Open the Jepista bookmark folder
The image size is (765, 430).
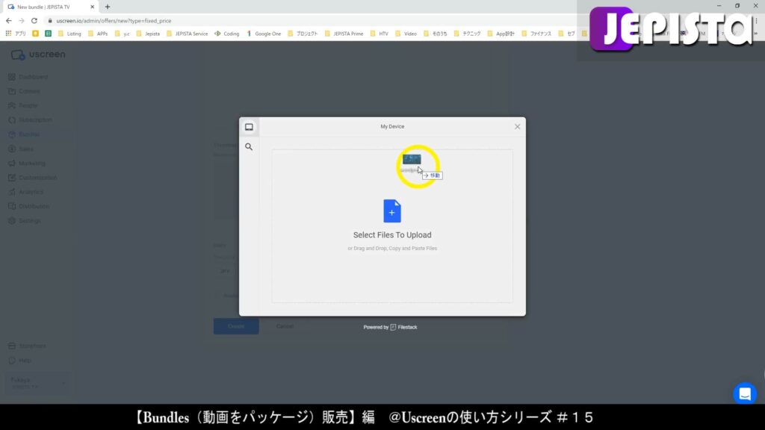point(148,34)
